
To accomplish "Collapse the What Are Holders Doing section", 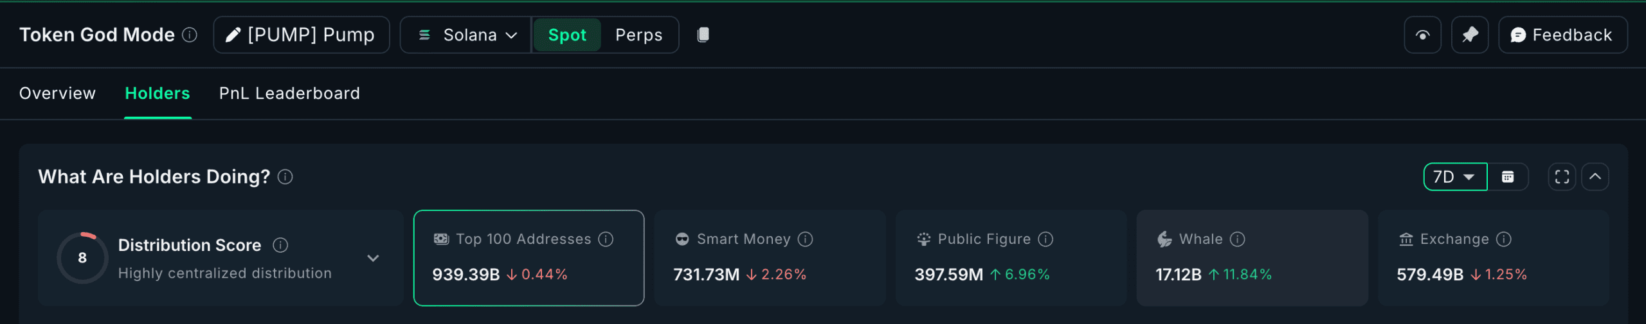I will [x=1595, y=177].
